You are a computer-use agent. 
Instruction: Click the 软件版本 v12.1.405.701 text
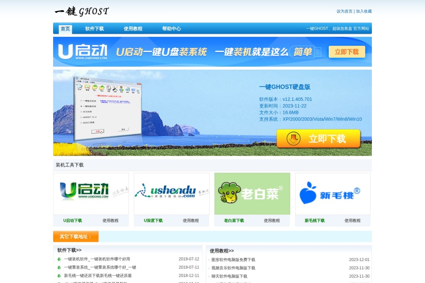(x=285, y=99)
